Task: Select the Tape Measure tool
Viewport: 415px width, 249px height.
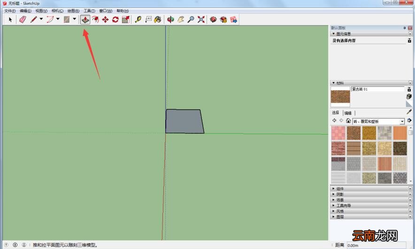Action: (138, 20)
